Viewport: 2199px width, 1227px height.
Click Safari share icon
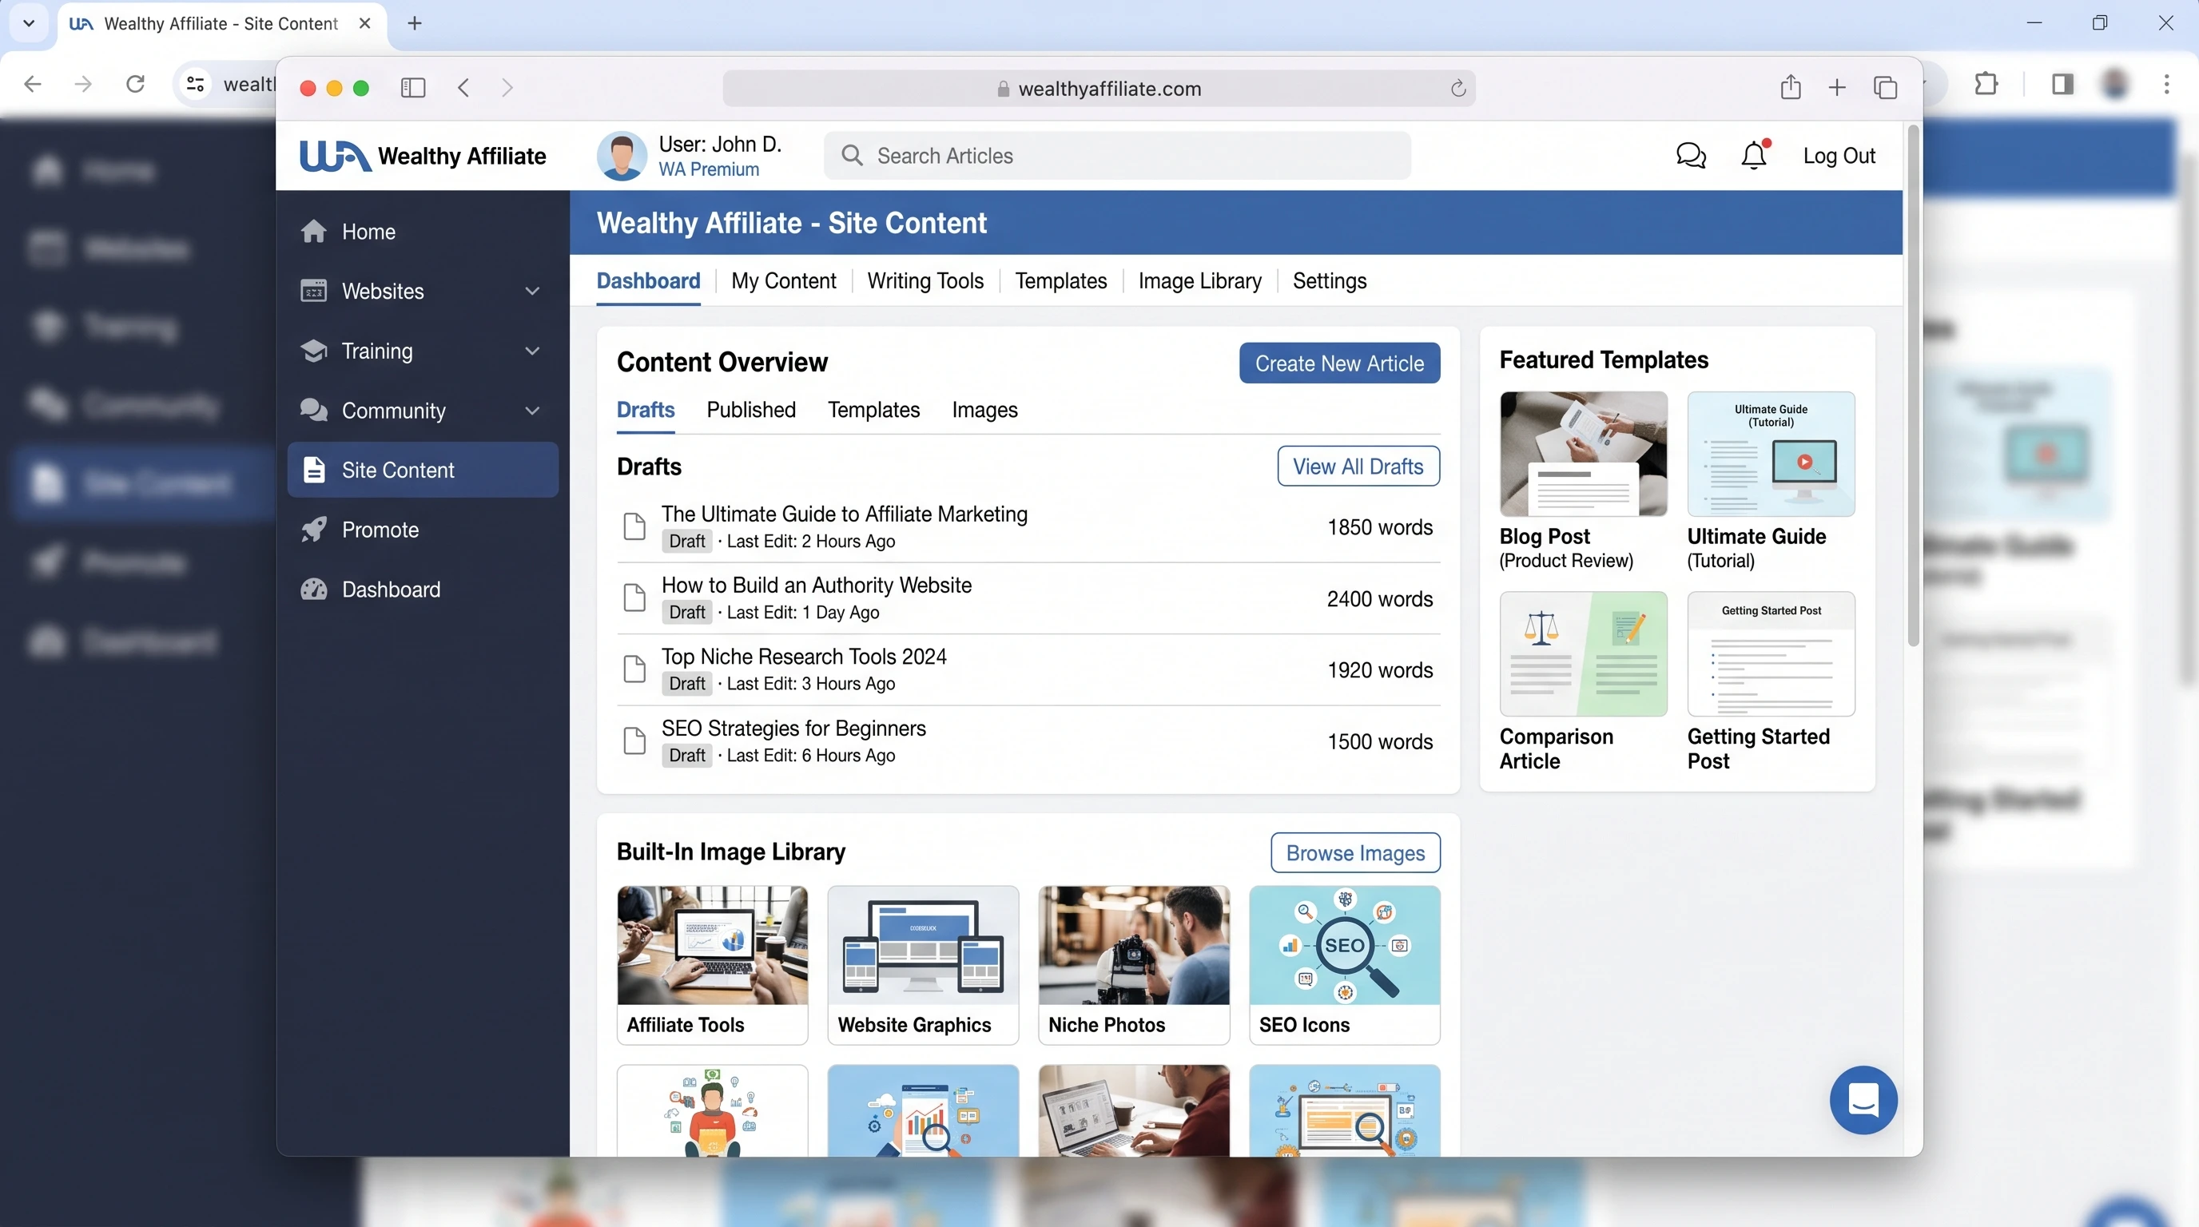tap(1791, 86)
